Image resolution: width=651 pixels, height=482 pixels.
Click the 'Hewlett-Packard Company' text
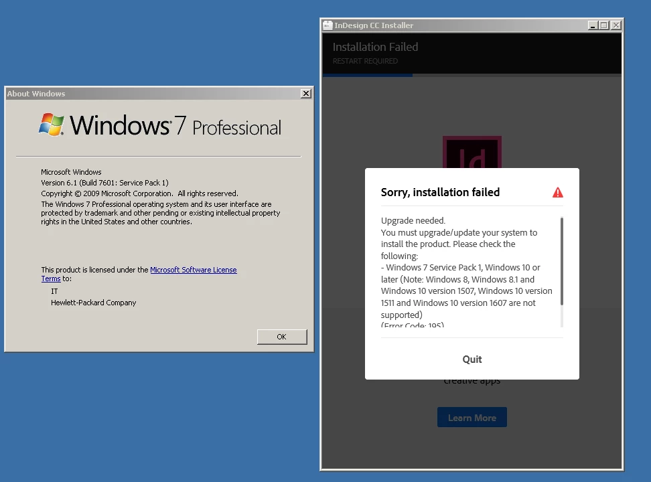pyautogui.click(x=93, y=303)
